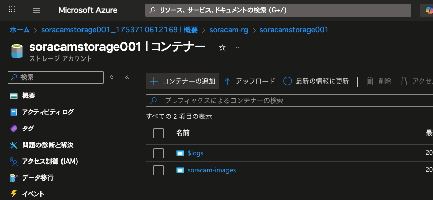Open the soracam-images container link
433x200 pixels.
pos(212,170)
